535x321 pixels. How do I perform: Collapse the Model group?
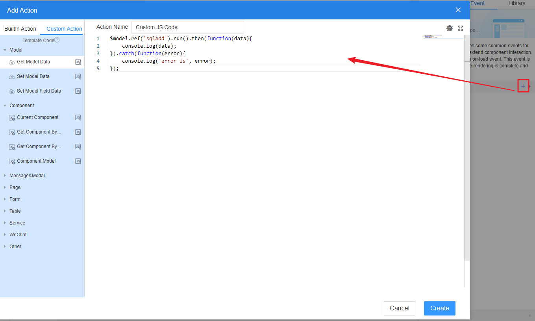(x=5, y=50)
